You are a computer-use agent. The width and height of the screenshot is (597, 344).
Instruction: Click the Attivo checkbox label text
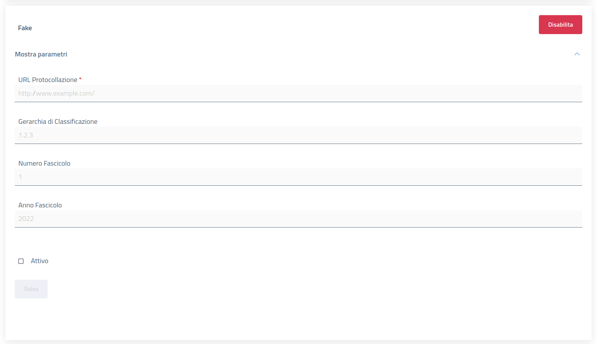pos(40,261)
